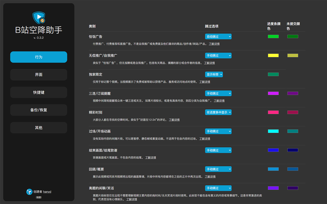The width and height of the screenshot is (327, 204).
Task: Open the 在进度条中显示 dropdown for 精彩时刻
Action: tap(218, 112)
